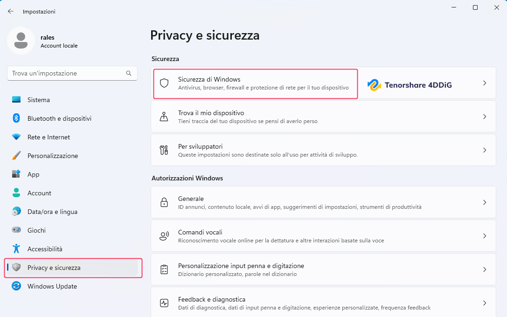Open Comandi vocali settings
This screenshot has width=507, height=317.
(323, 235)
